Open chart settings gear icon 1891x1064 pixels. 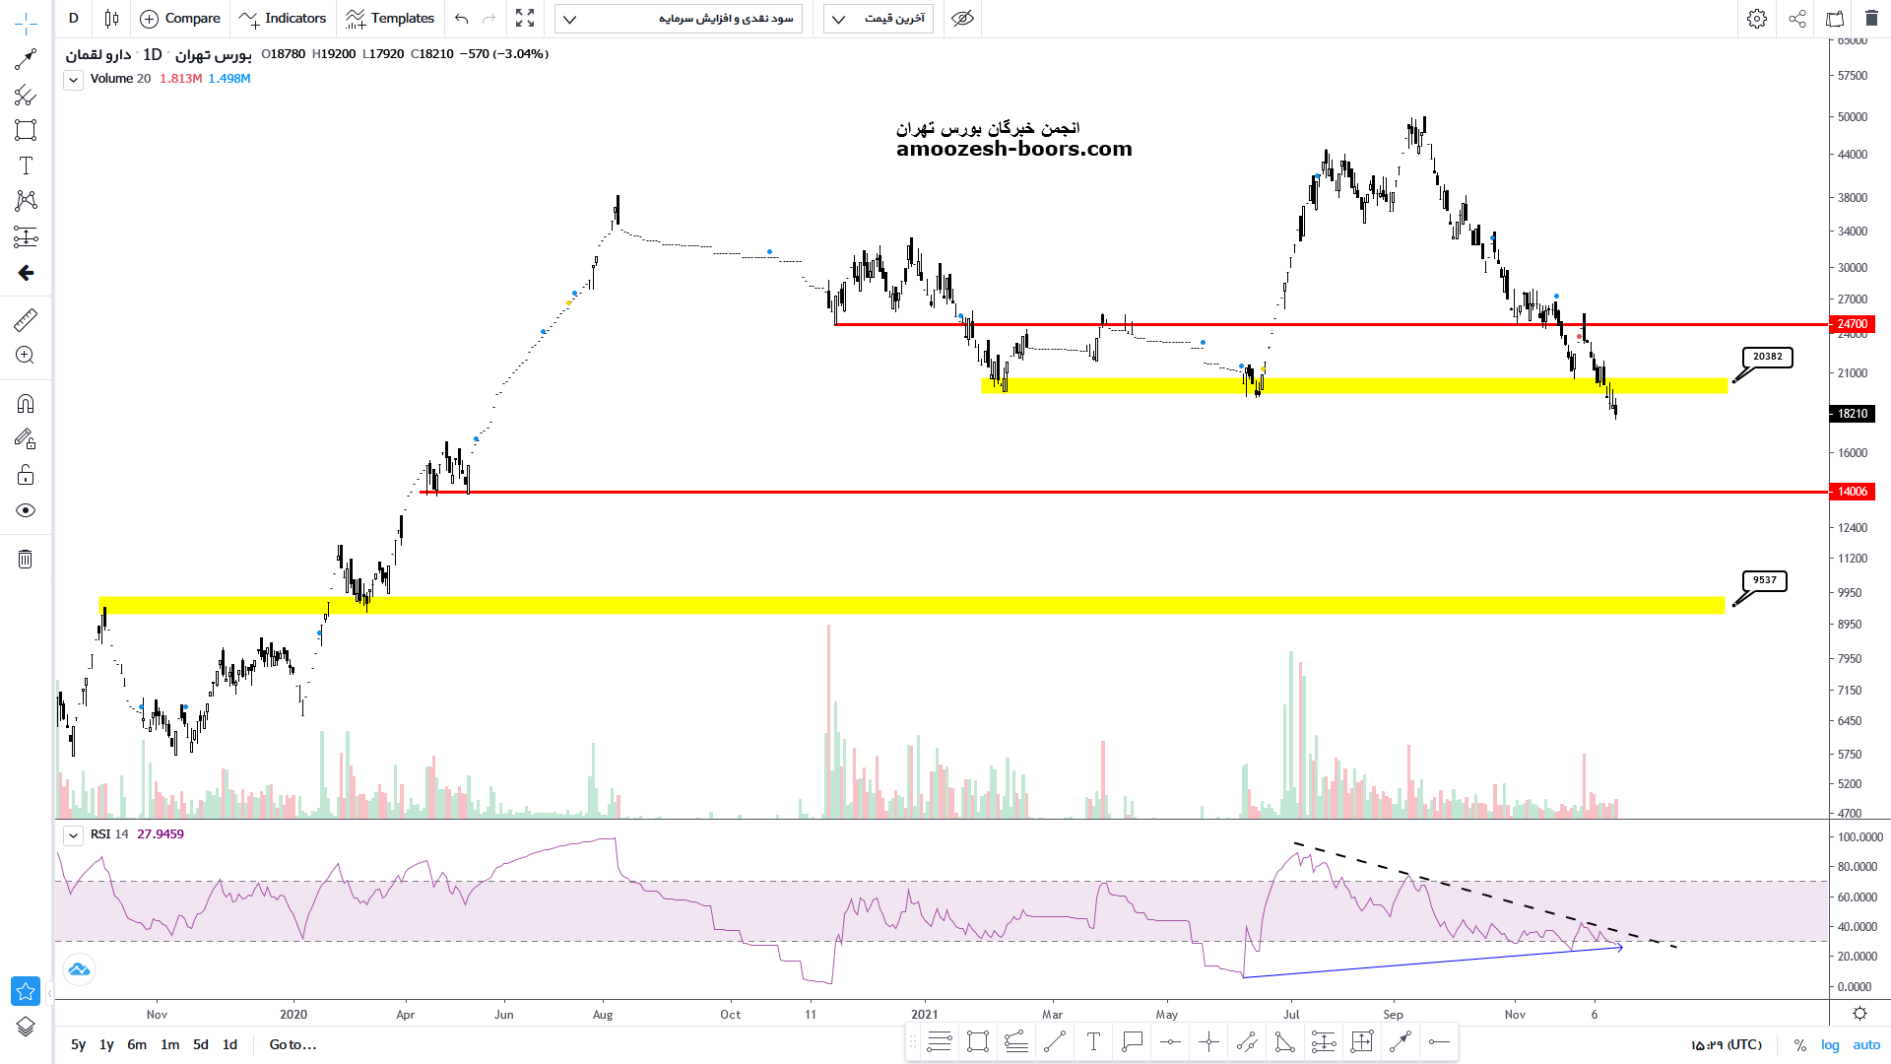tap(1757, 19)
